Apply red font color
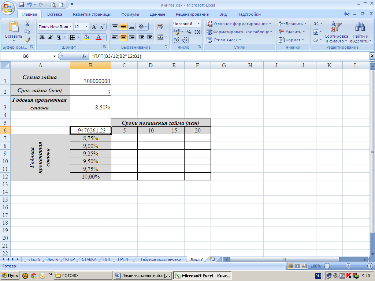 click(x=98, y=37)
